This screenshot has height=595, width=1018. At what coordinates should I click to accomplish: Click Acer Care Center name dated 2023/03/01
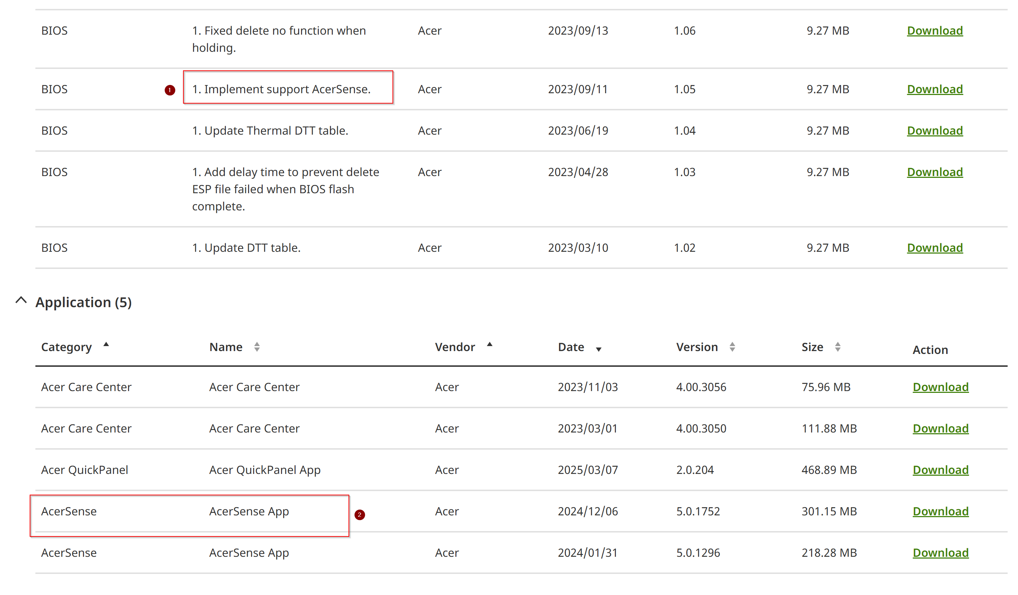click(254, 429)
